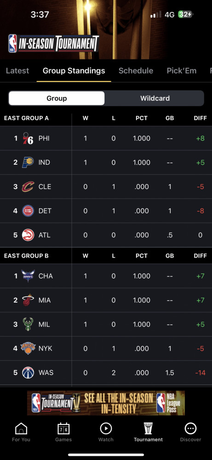Tap the Watch play icon
The image size is (212, 460).
click(106, 429)
